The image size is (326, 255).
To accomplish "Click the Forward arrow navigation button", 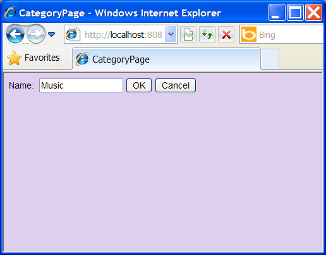I will point(36,34).
